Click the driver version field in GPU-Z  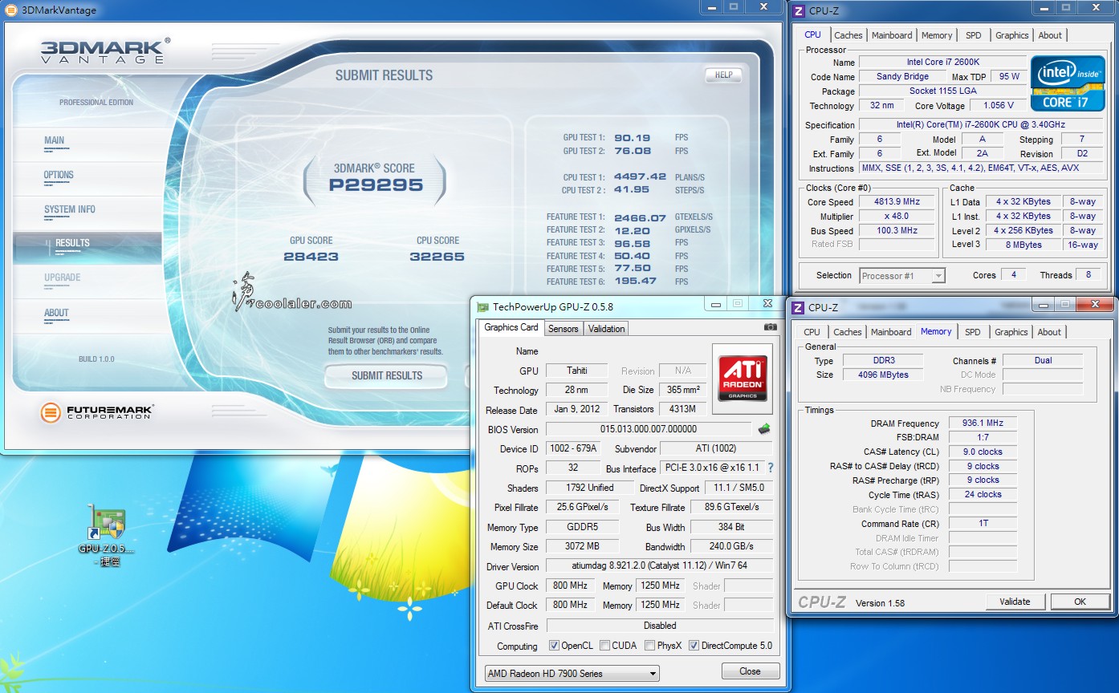click(659, 565)
